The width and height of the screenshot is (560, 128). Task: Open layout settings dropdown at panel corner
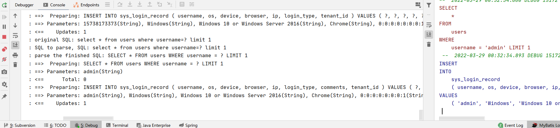[418, 5]
